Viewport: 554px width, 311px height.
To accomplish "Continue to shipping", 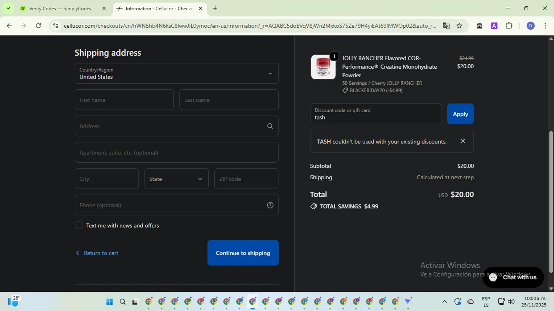I will 243,253.
